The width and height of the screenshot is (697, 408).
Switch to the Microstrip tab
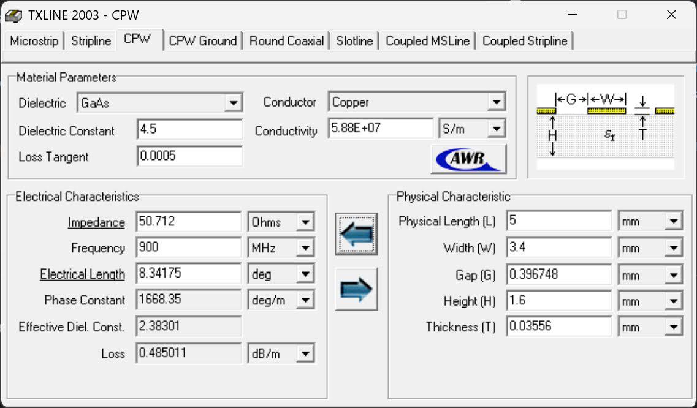34,41
